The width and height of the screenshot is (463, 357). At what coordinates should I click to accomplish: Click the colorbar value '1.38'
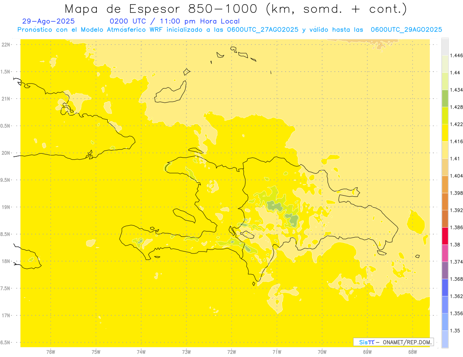(x=455, y=245)
